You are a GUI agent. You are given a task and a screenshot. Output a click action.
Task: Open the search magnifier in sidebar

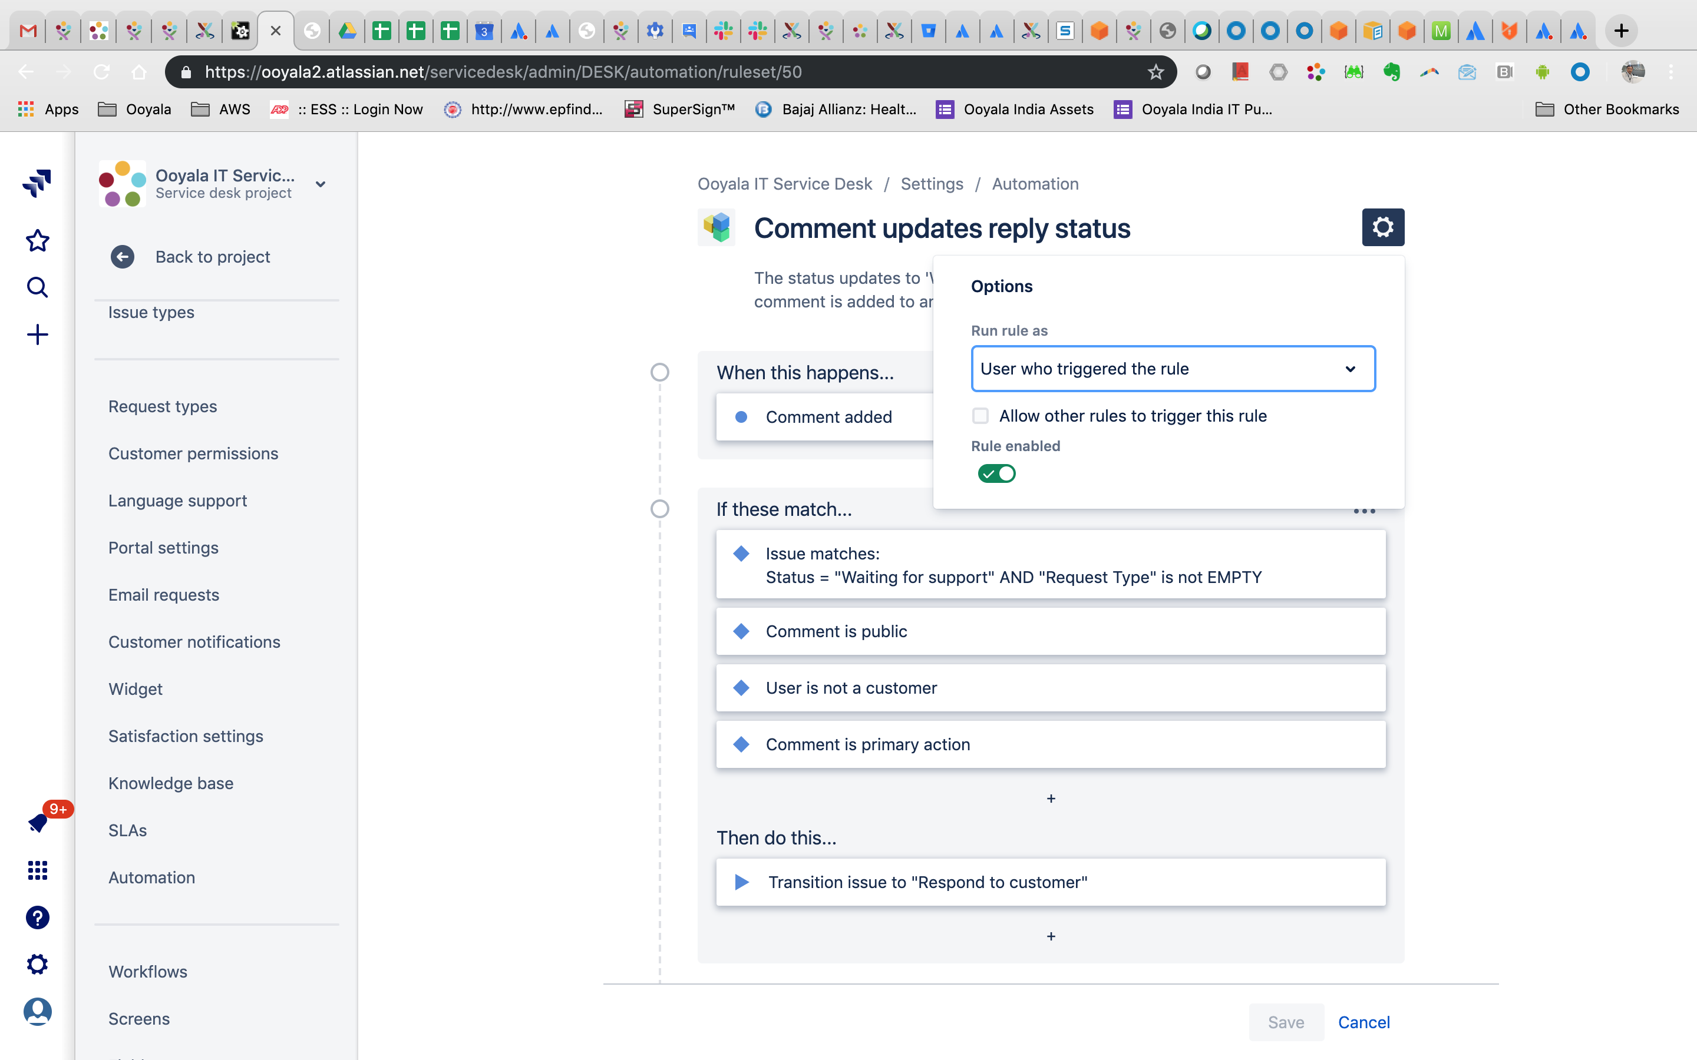(37, 287)
